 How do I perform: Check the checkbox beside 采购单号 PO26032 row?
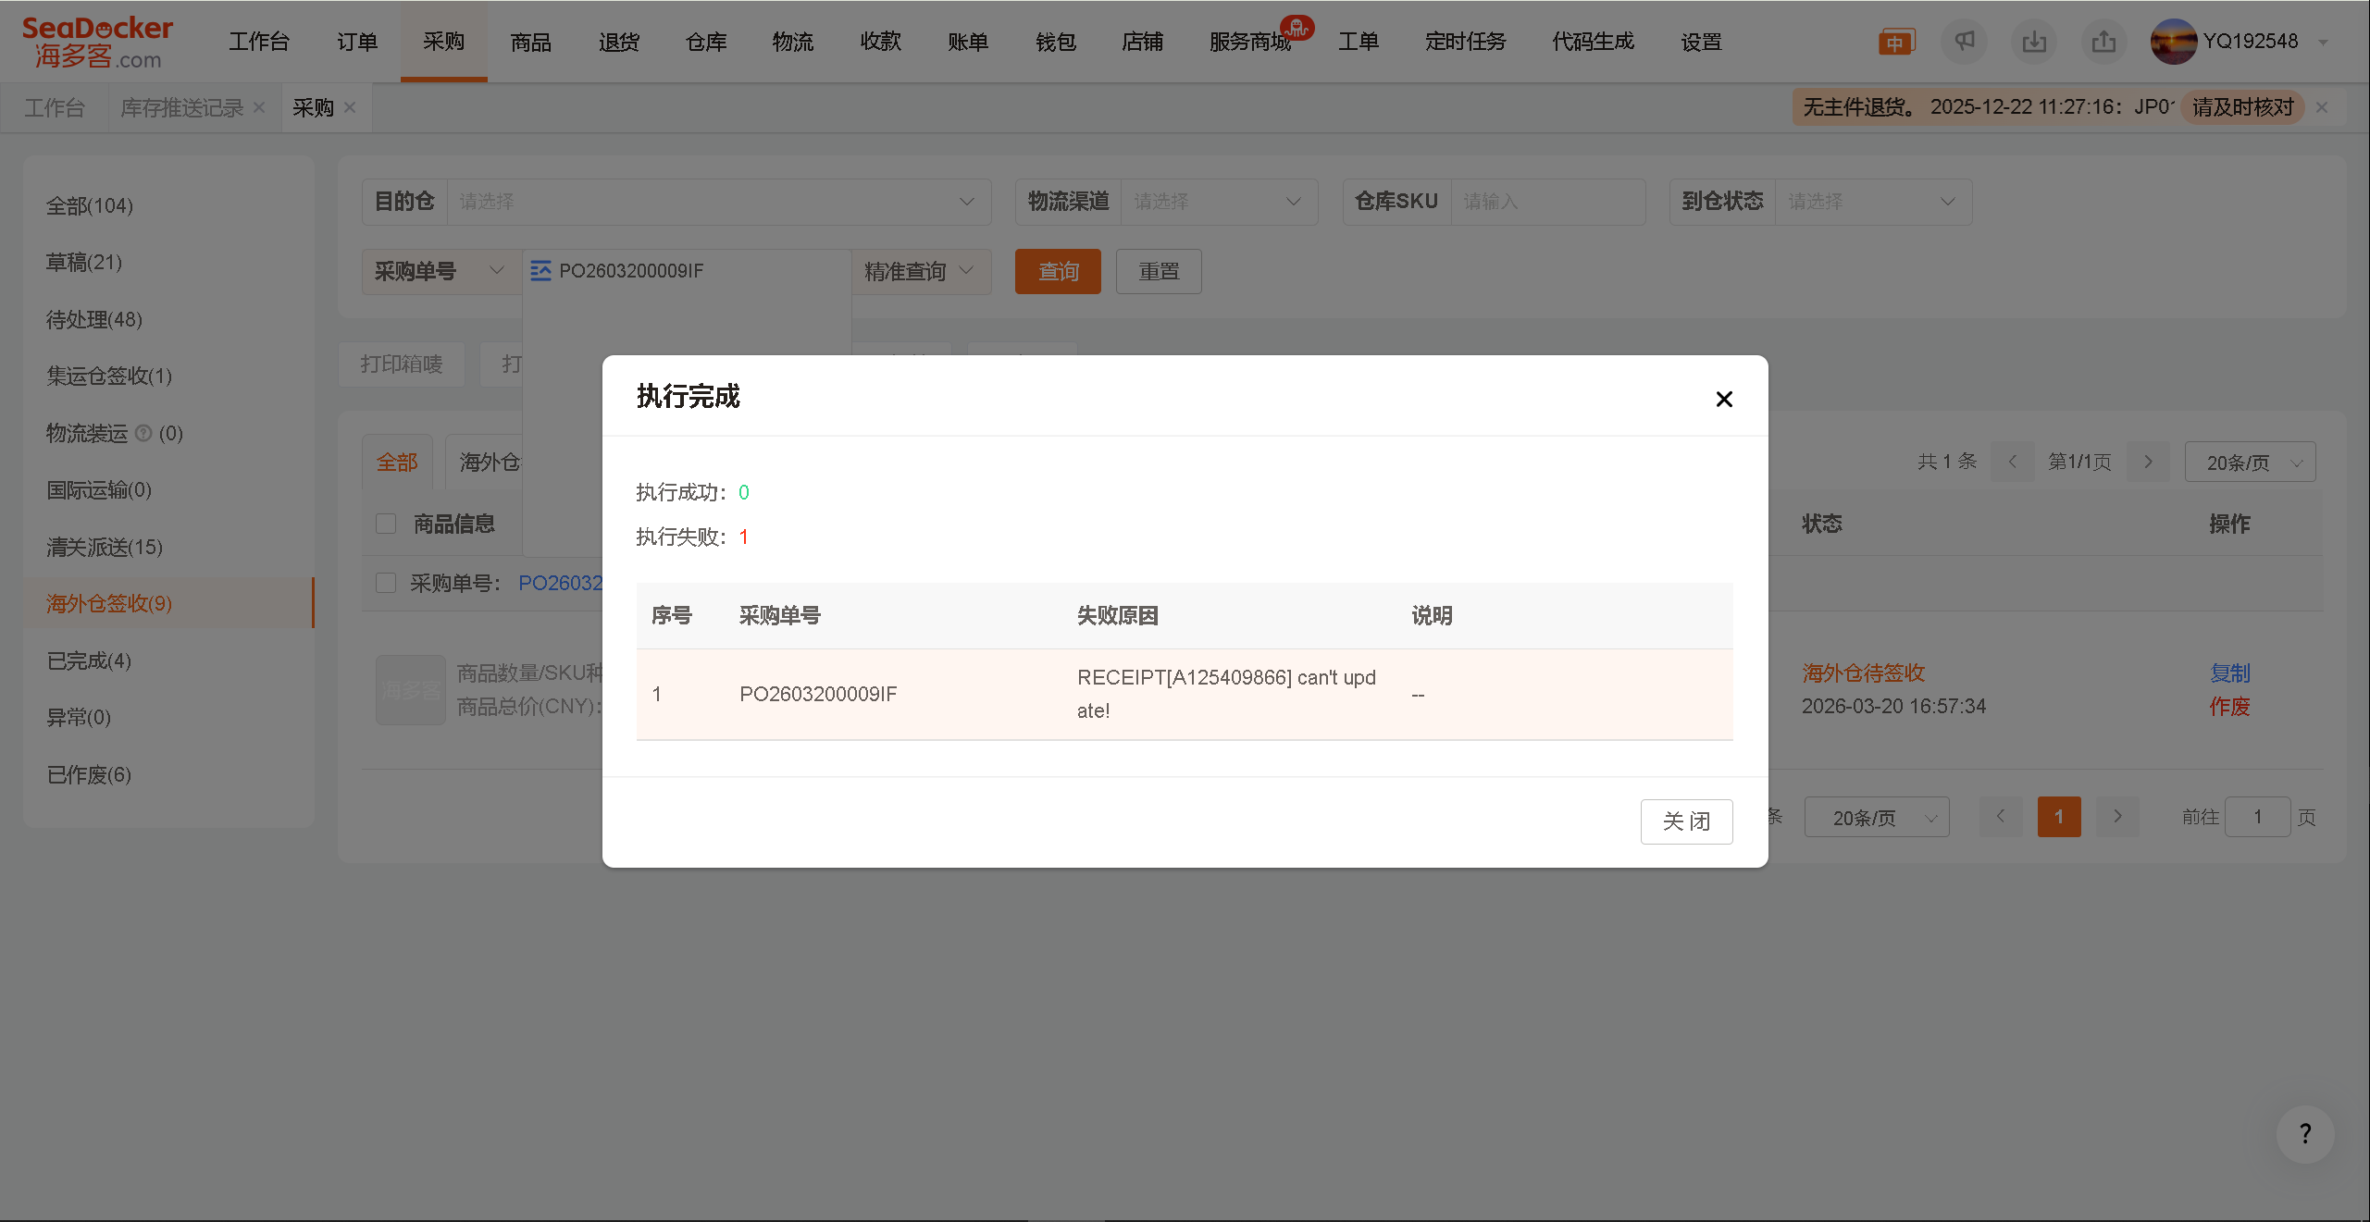386,583
